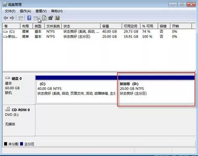Toggle the action pane toolbar icon
The image size is (198, 156).
pos(36,18)
